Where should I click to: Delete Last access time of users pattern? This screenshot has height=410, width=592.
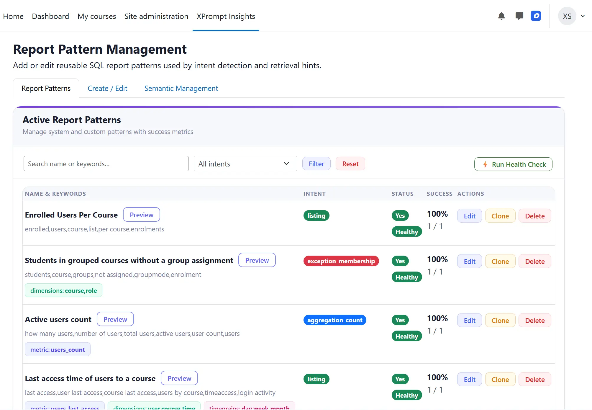pos(535,379)
